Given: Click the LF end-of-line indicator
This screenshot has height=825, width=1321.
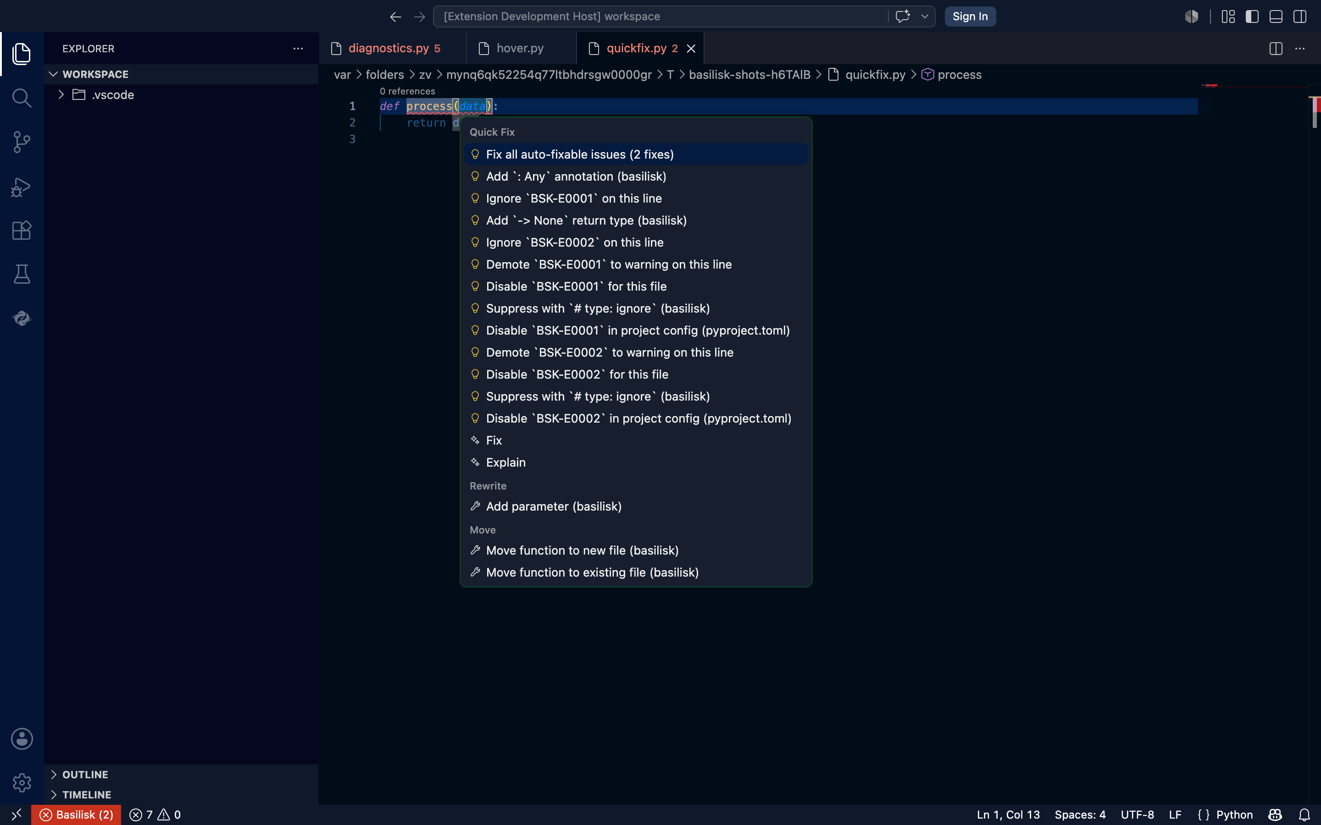Looking at the screenshot, I should 1175,814.
